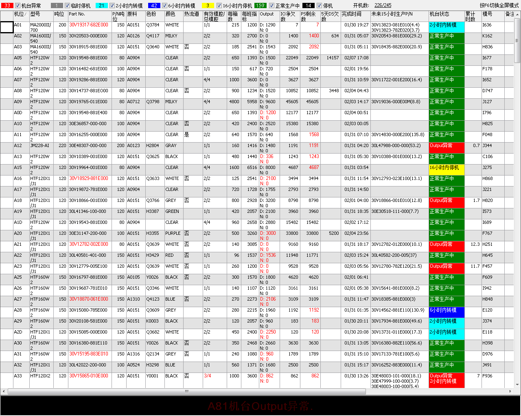This screenshot has height=416, width=521.
Task: Sort by the 颜色 column header
Action: point(174,16)
